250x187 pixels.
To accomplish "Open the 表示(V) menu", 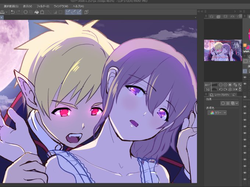I will click(x=28, y=6).
